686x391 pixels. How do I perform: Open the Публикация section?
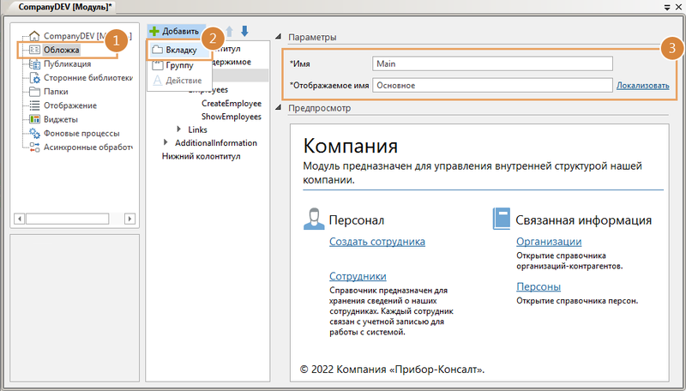coord(68,63)
